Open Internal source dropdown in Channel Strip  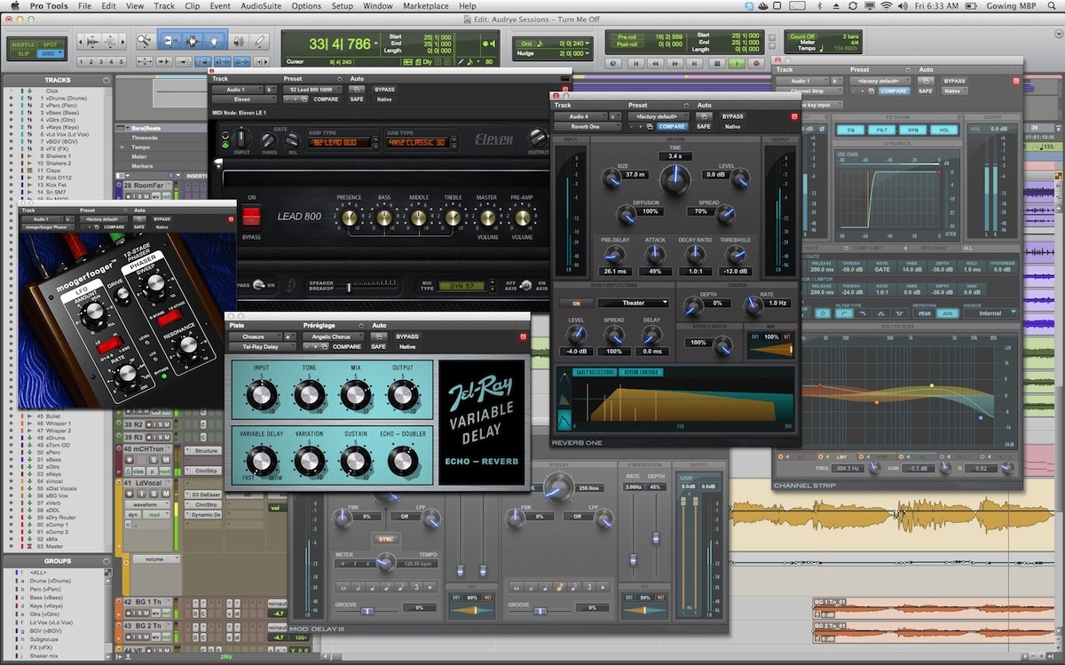(x=990, y=313)
